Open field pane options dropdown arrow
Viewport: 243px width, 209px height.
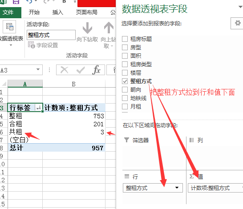click(x=240, y=7)
